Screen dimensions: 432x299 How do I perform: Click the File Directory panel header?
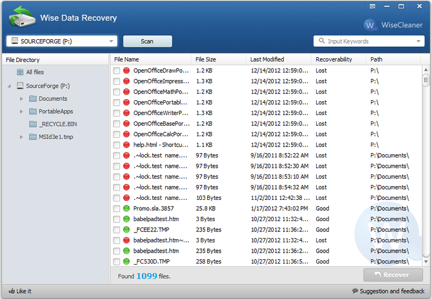coord(56,60)
